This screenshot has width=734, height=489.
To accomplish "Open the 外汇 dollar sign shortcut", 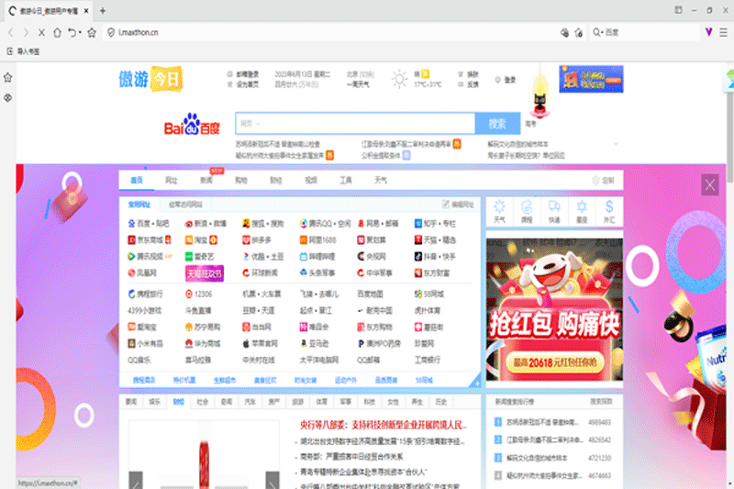I will (609, 210).
